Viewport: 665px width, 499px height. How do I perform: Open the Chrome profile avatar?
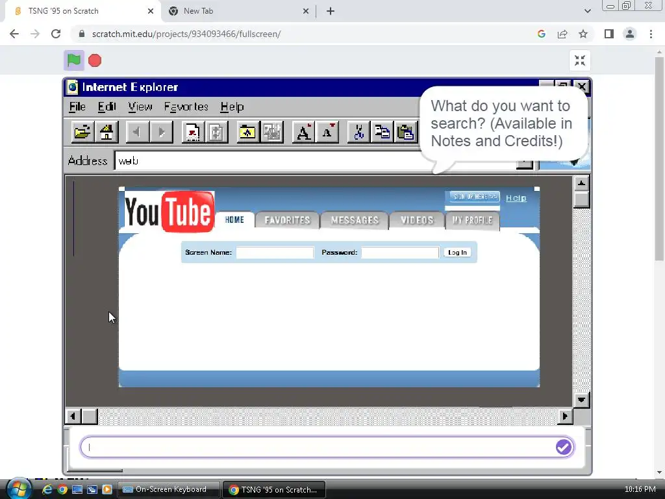point(630,34)
